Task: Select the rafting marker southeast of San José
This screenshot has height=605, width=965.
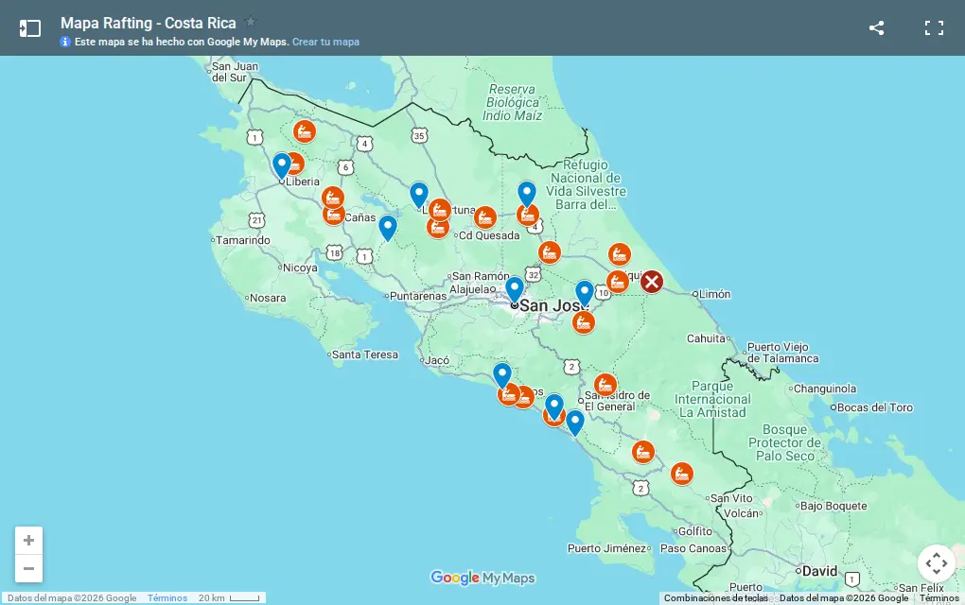Action: click(x=584, y=322)
